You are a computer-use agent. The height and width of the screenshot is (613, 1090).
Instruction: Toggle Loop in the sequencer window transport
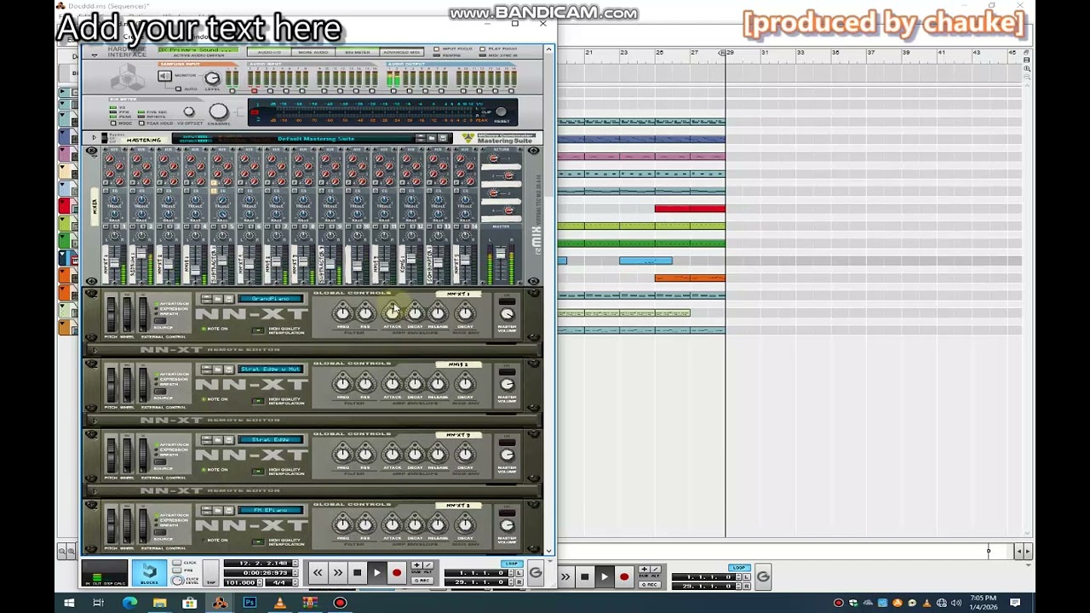coord(739,567)
